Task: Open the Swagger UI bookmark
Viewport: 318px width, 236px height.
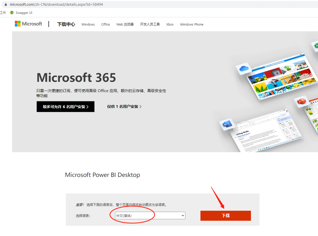Action: click(x=21, y=13)
